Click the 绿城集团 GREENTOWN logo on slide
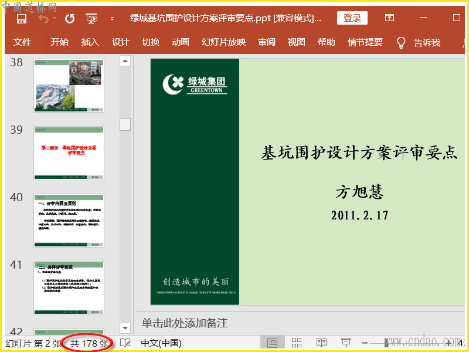 click(x=195, y=84)
